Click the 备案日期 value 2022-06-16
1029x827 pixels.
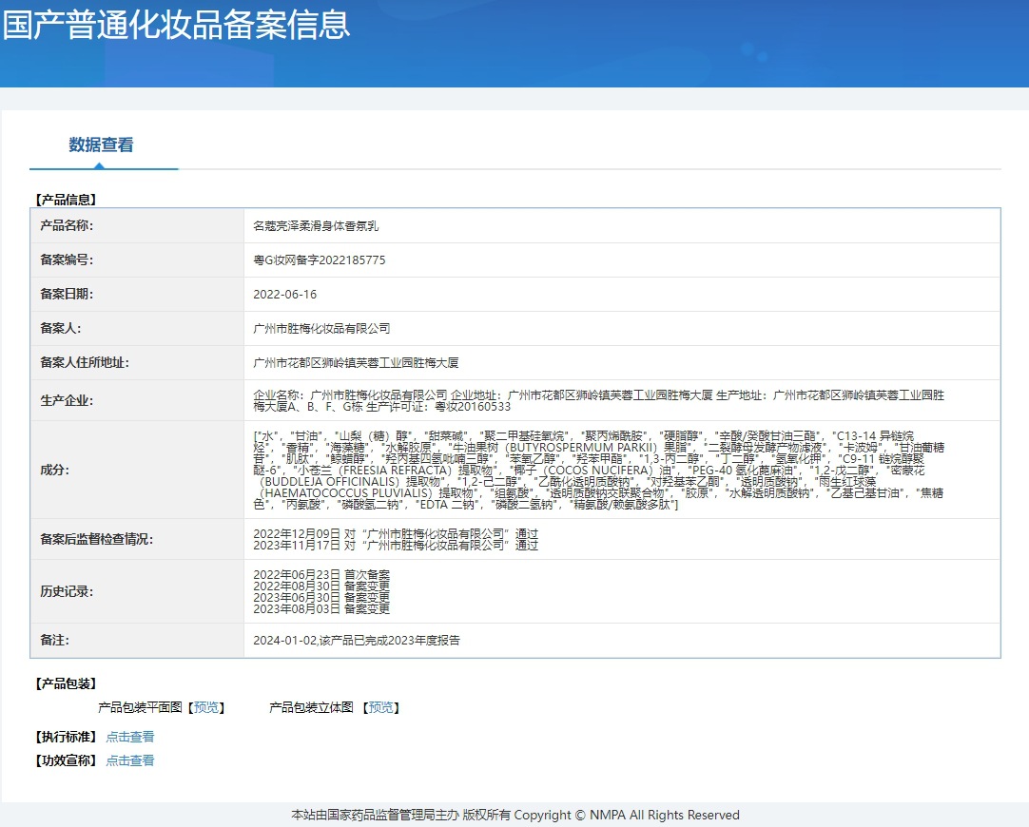click(284, 295)
